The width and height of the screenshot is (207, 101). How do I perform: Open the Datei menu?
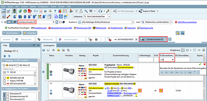pyautogui.click(x=3, y=6)
